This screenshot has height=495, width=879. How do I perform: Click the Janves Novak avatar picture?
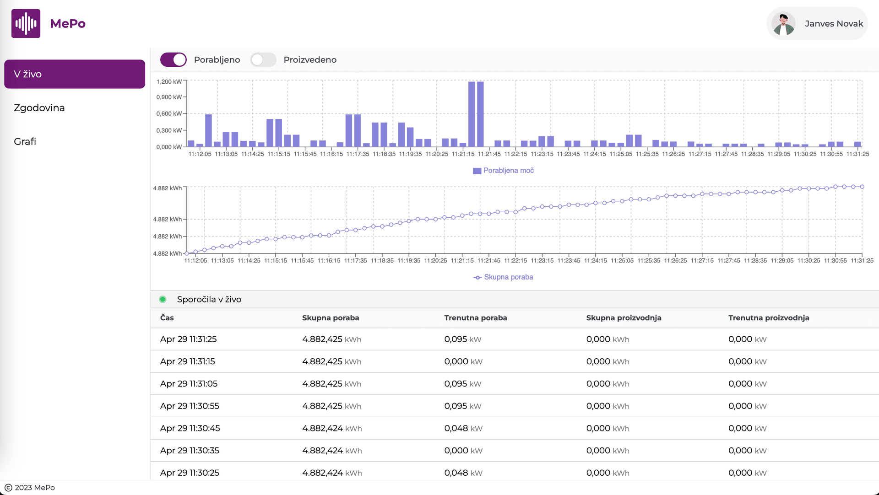(783, 24)
